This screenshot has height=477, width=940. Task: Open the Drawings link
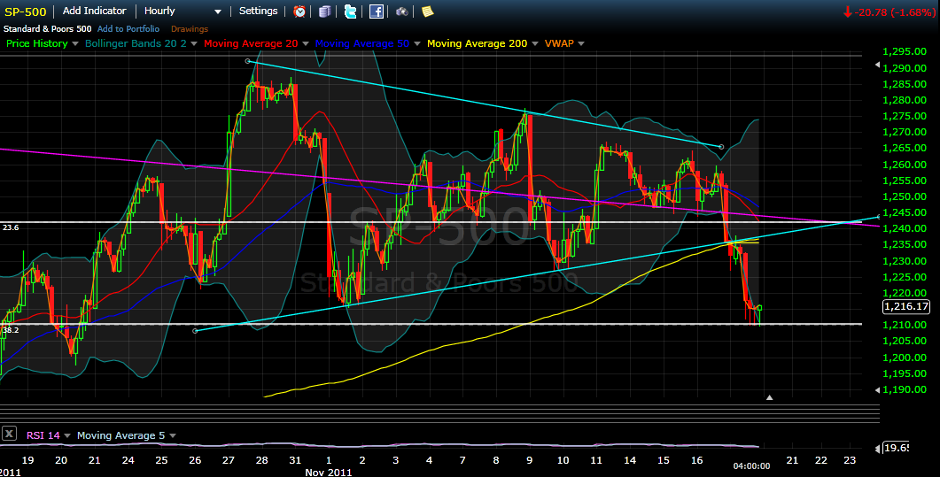coord(190,28)
